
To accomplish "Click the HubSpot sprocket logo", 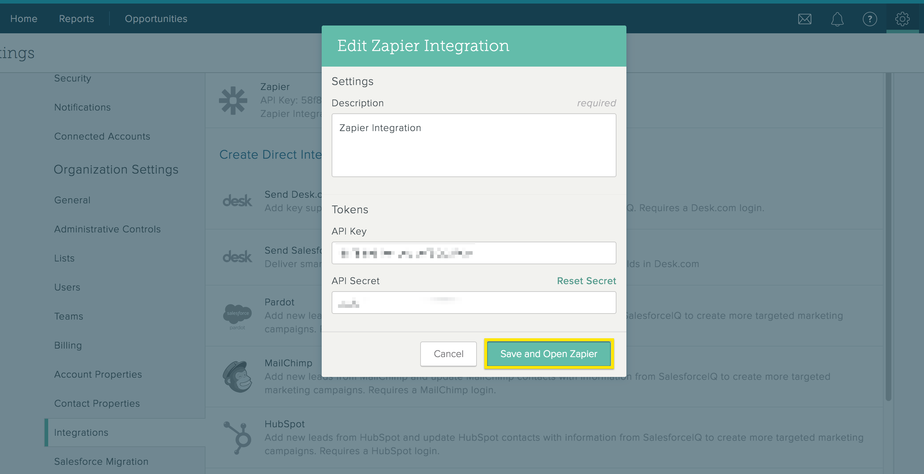I will (237, 438).
